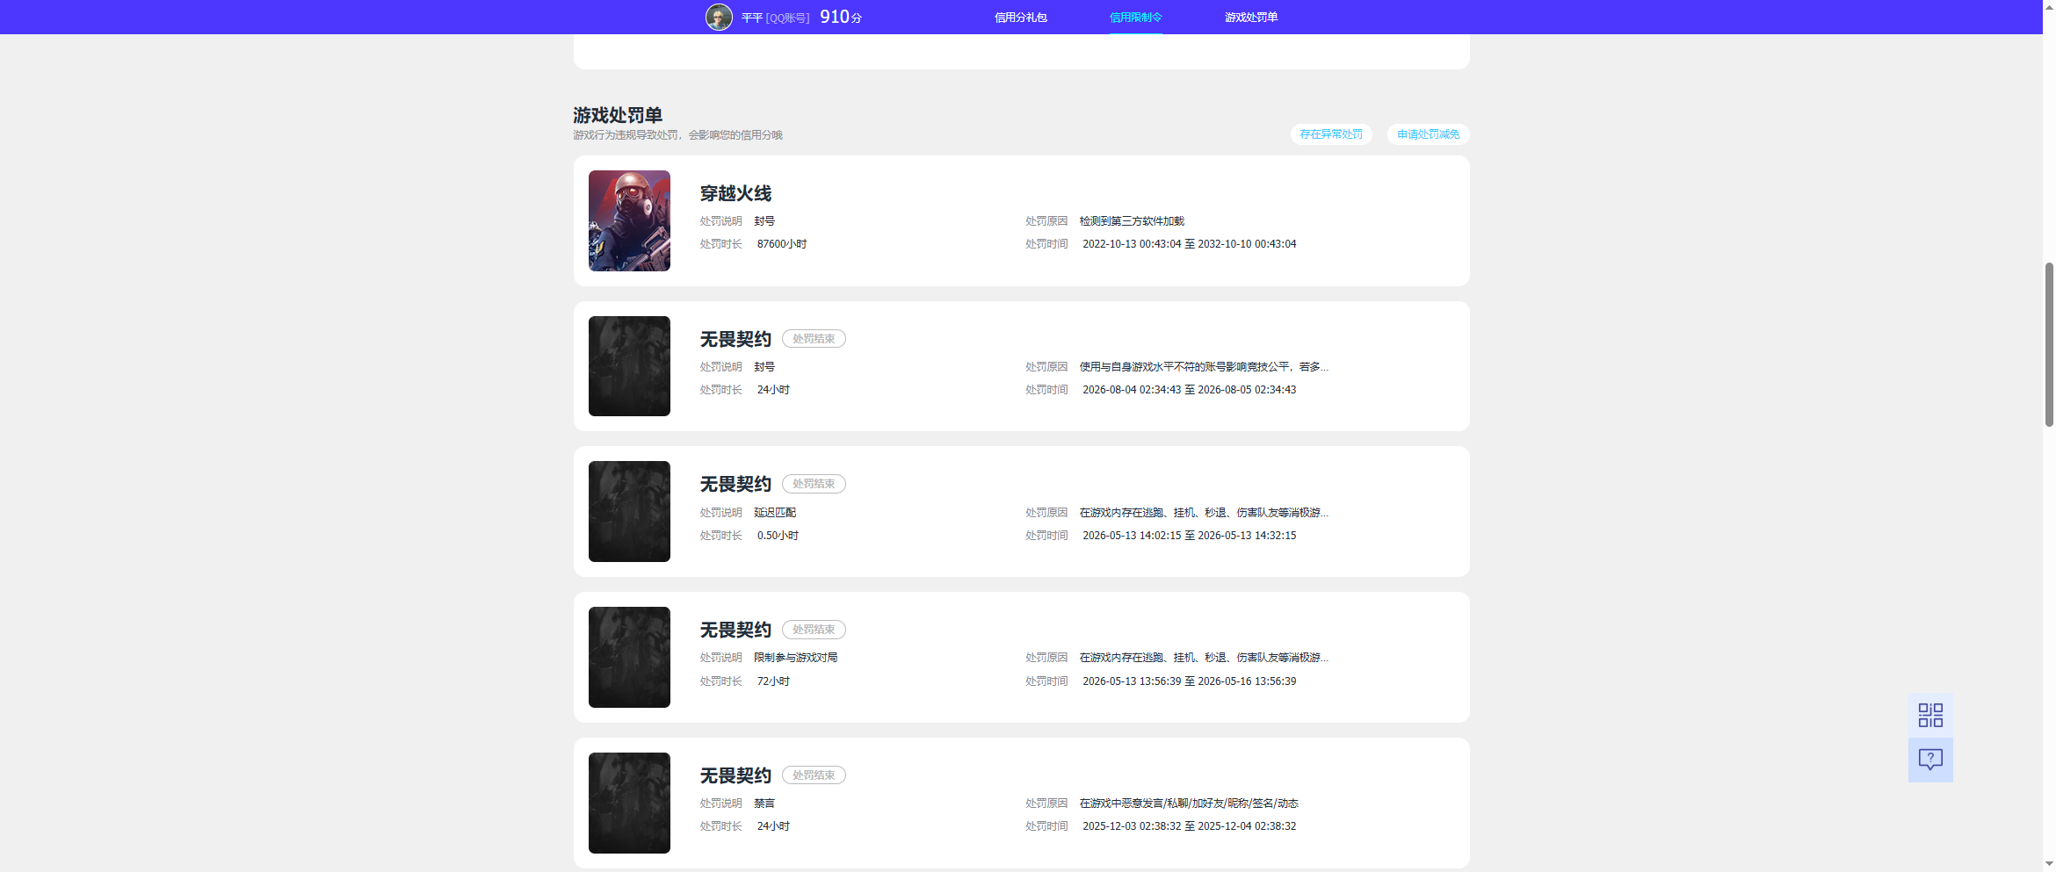
Task: Click the 910分 credit score
Action: click(x=841, y=17)
